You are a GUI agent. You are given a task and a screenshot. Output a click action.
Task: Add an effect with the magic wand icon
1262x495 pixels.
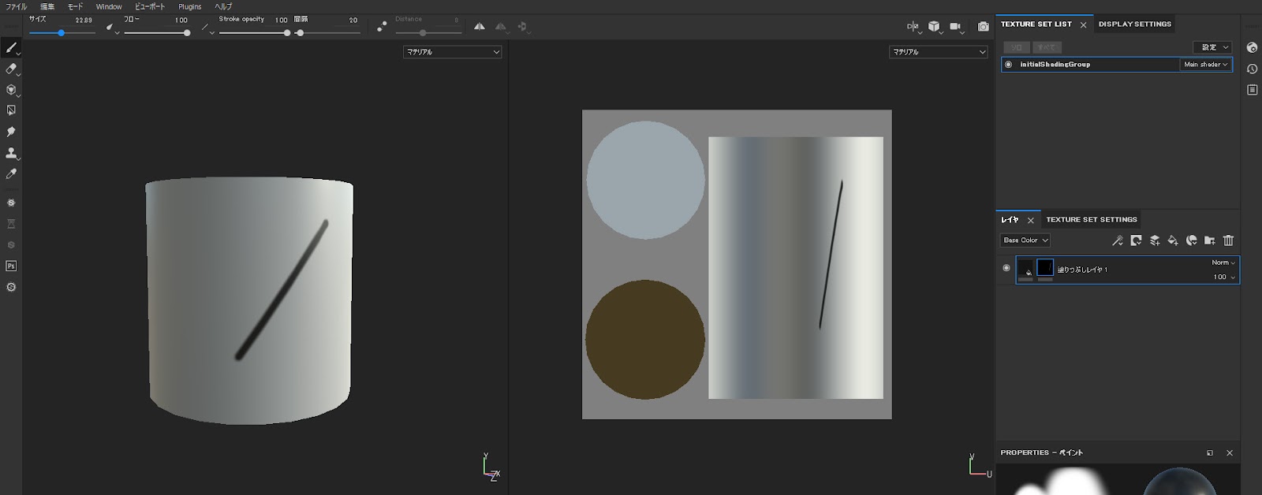tap(1118, 240)
